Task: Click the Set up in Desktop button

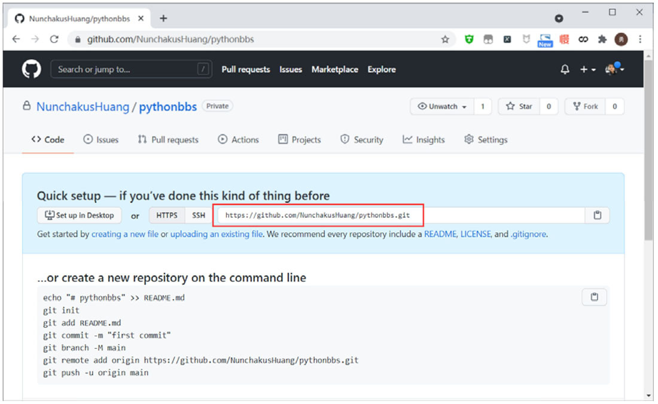Action: (80, 215)
